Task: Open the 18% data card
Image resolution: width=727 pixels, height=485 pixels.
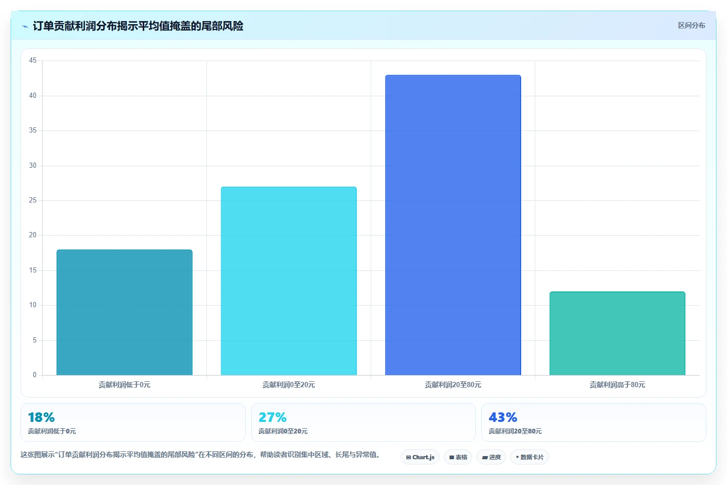Action: [x=133, y=422]
